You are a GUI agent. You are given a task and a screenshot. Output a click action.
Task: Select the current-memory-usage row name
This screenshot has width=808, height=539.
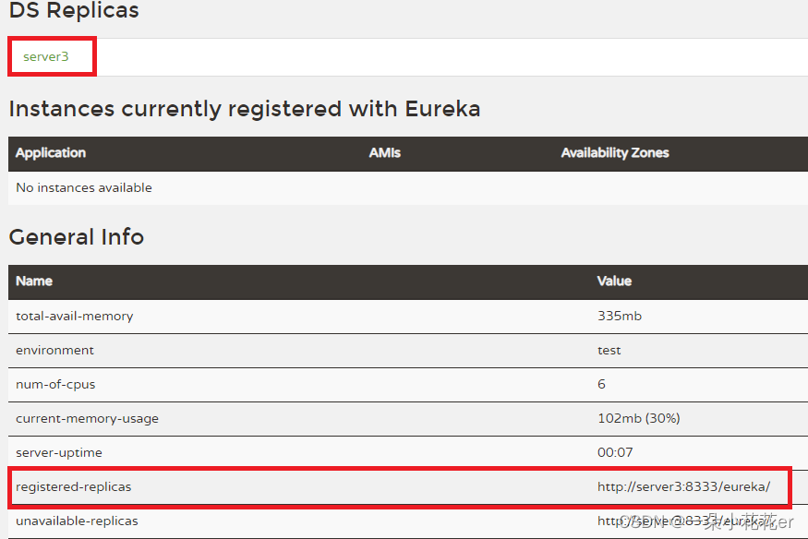click(87, 418)
